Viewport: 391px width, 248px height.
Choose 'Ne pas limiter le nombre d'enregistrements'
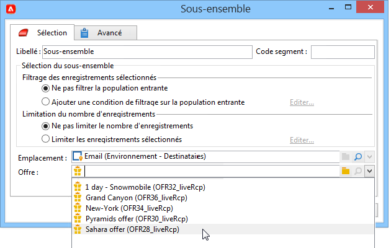(45, 126)
